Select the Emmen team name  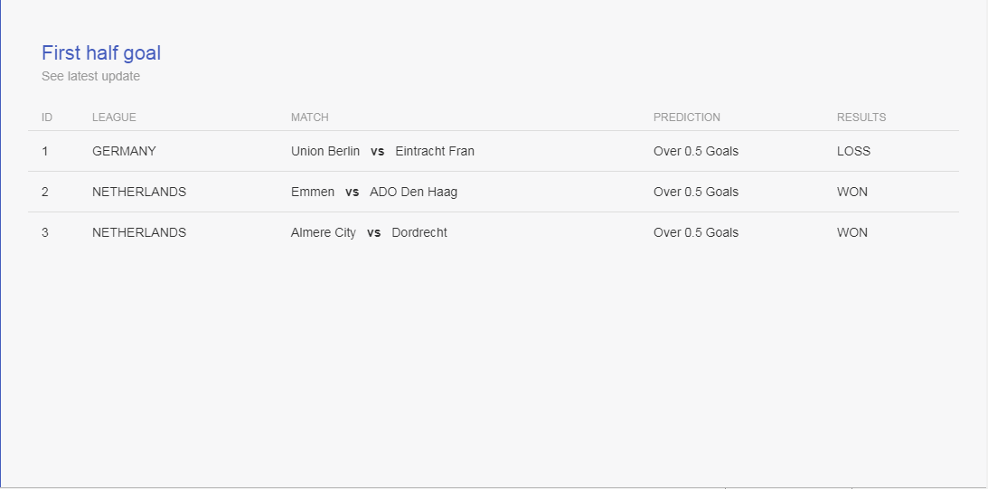[313, 192]
